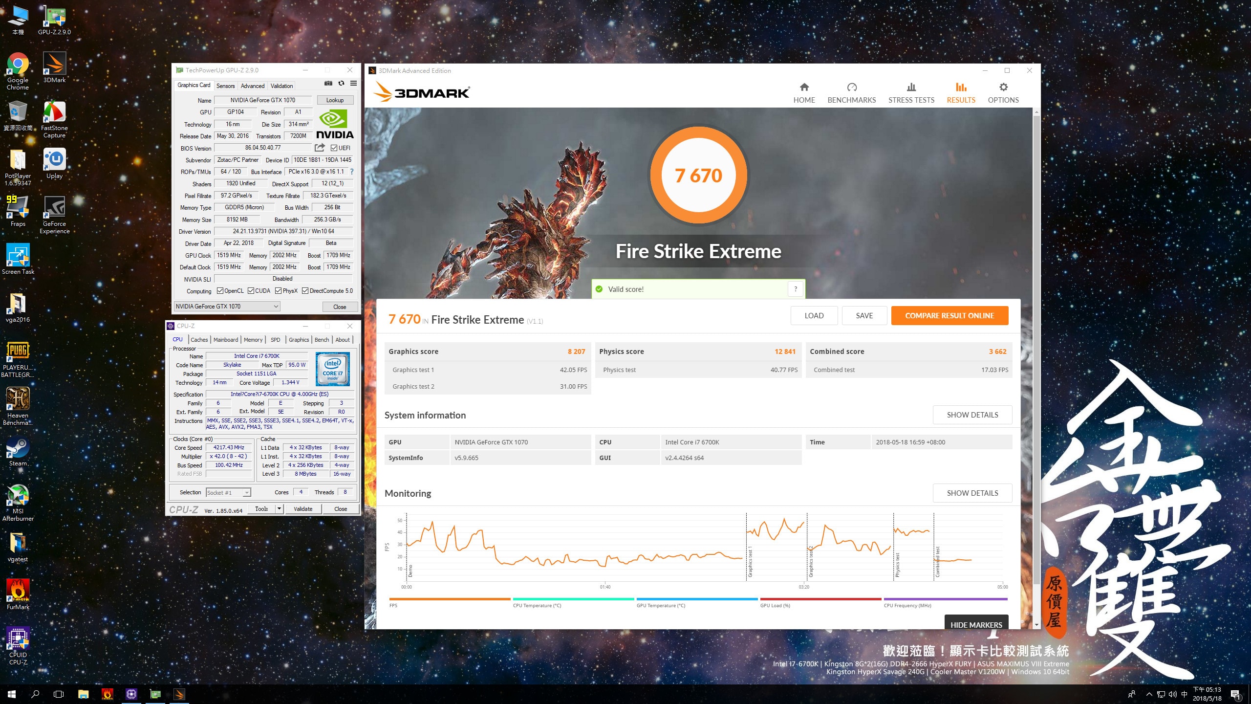Viewport: 1251px width, 704px height.
Task: Open the Memory tab in CPU-Z
Action: 253,340
